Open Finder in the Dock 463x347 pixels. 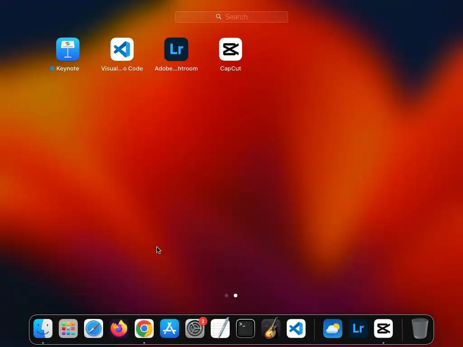[43, 328]
